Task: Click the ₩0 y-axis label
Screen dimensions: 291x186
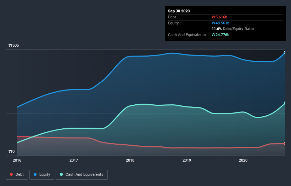Action: click(11, 152)
